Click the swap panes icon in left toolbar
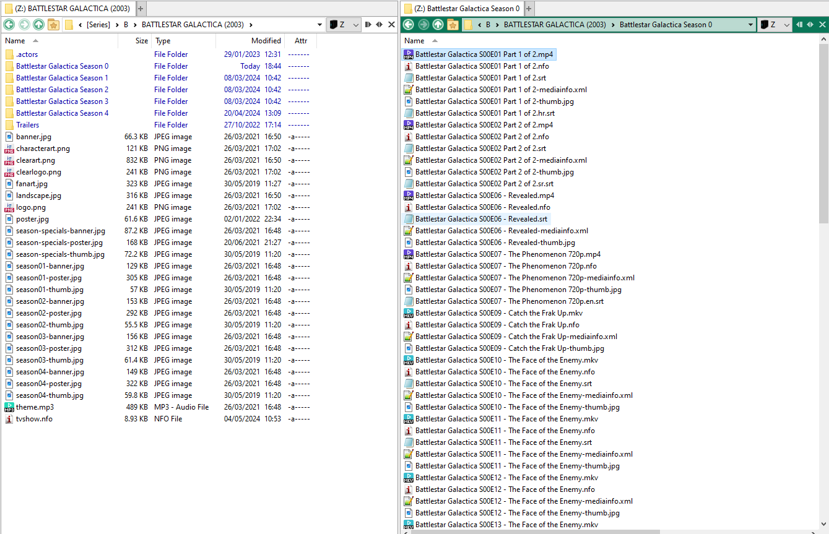The image size is (829, 534). (380, 25)
